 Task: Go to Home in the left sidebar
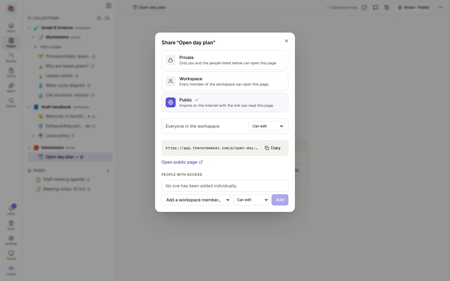[x=11, y=28]
